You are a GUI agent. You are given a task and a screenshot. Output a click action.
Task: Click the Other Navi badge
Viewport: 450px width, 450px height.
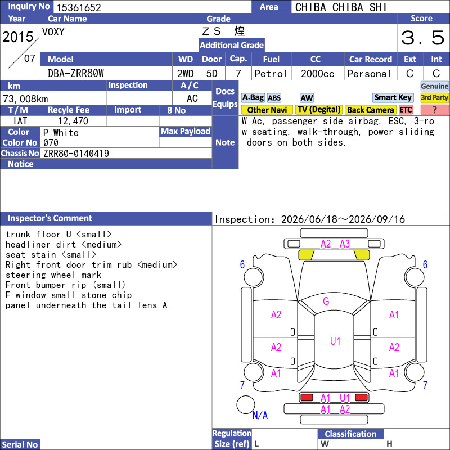click(x=267, y=110)
